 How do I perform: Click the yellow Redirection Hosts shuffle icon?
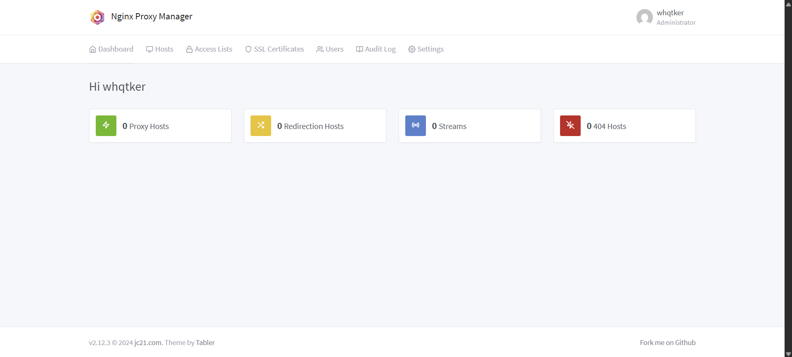[x=261, y=126]
